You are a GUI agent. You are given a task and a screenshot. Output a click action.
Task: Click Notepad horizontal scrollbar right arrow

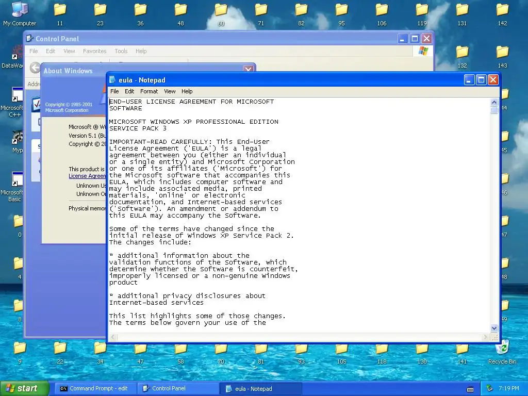(x=485, y=337)
